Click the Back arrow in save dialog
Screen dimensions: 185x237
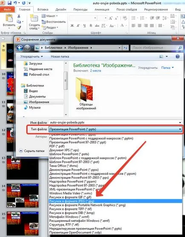point(20,48)
